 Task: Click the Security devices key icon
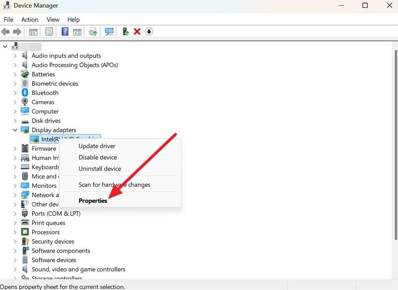point(25,241)
